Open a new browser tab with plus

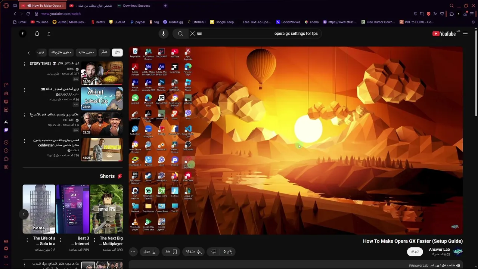pos(165,6)
